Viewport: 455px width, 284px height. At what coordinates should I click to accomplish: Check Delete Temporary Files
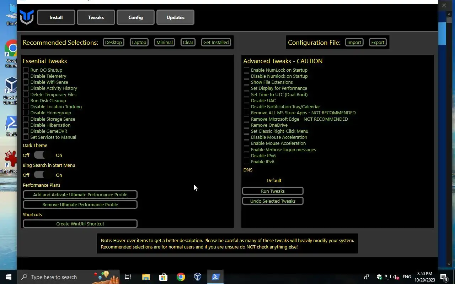(x=26, y=94)
